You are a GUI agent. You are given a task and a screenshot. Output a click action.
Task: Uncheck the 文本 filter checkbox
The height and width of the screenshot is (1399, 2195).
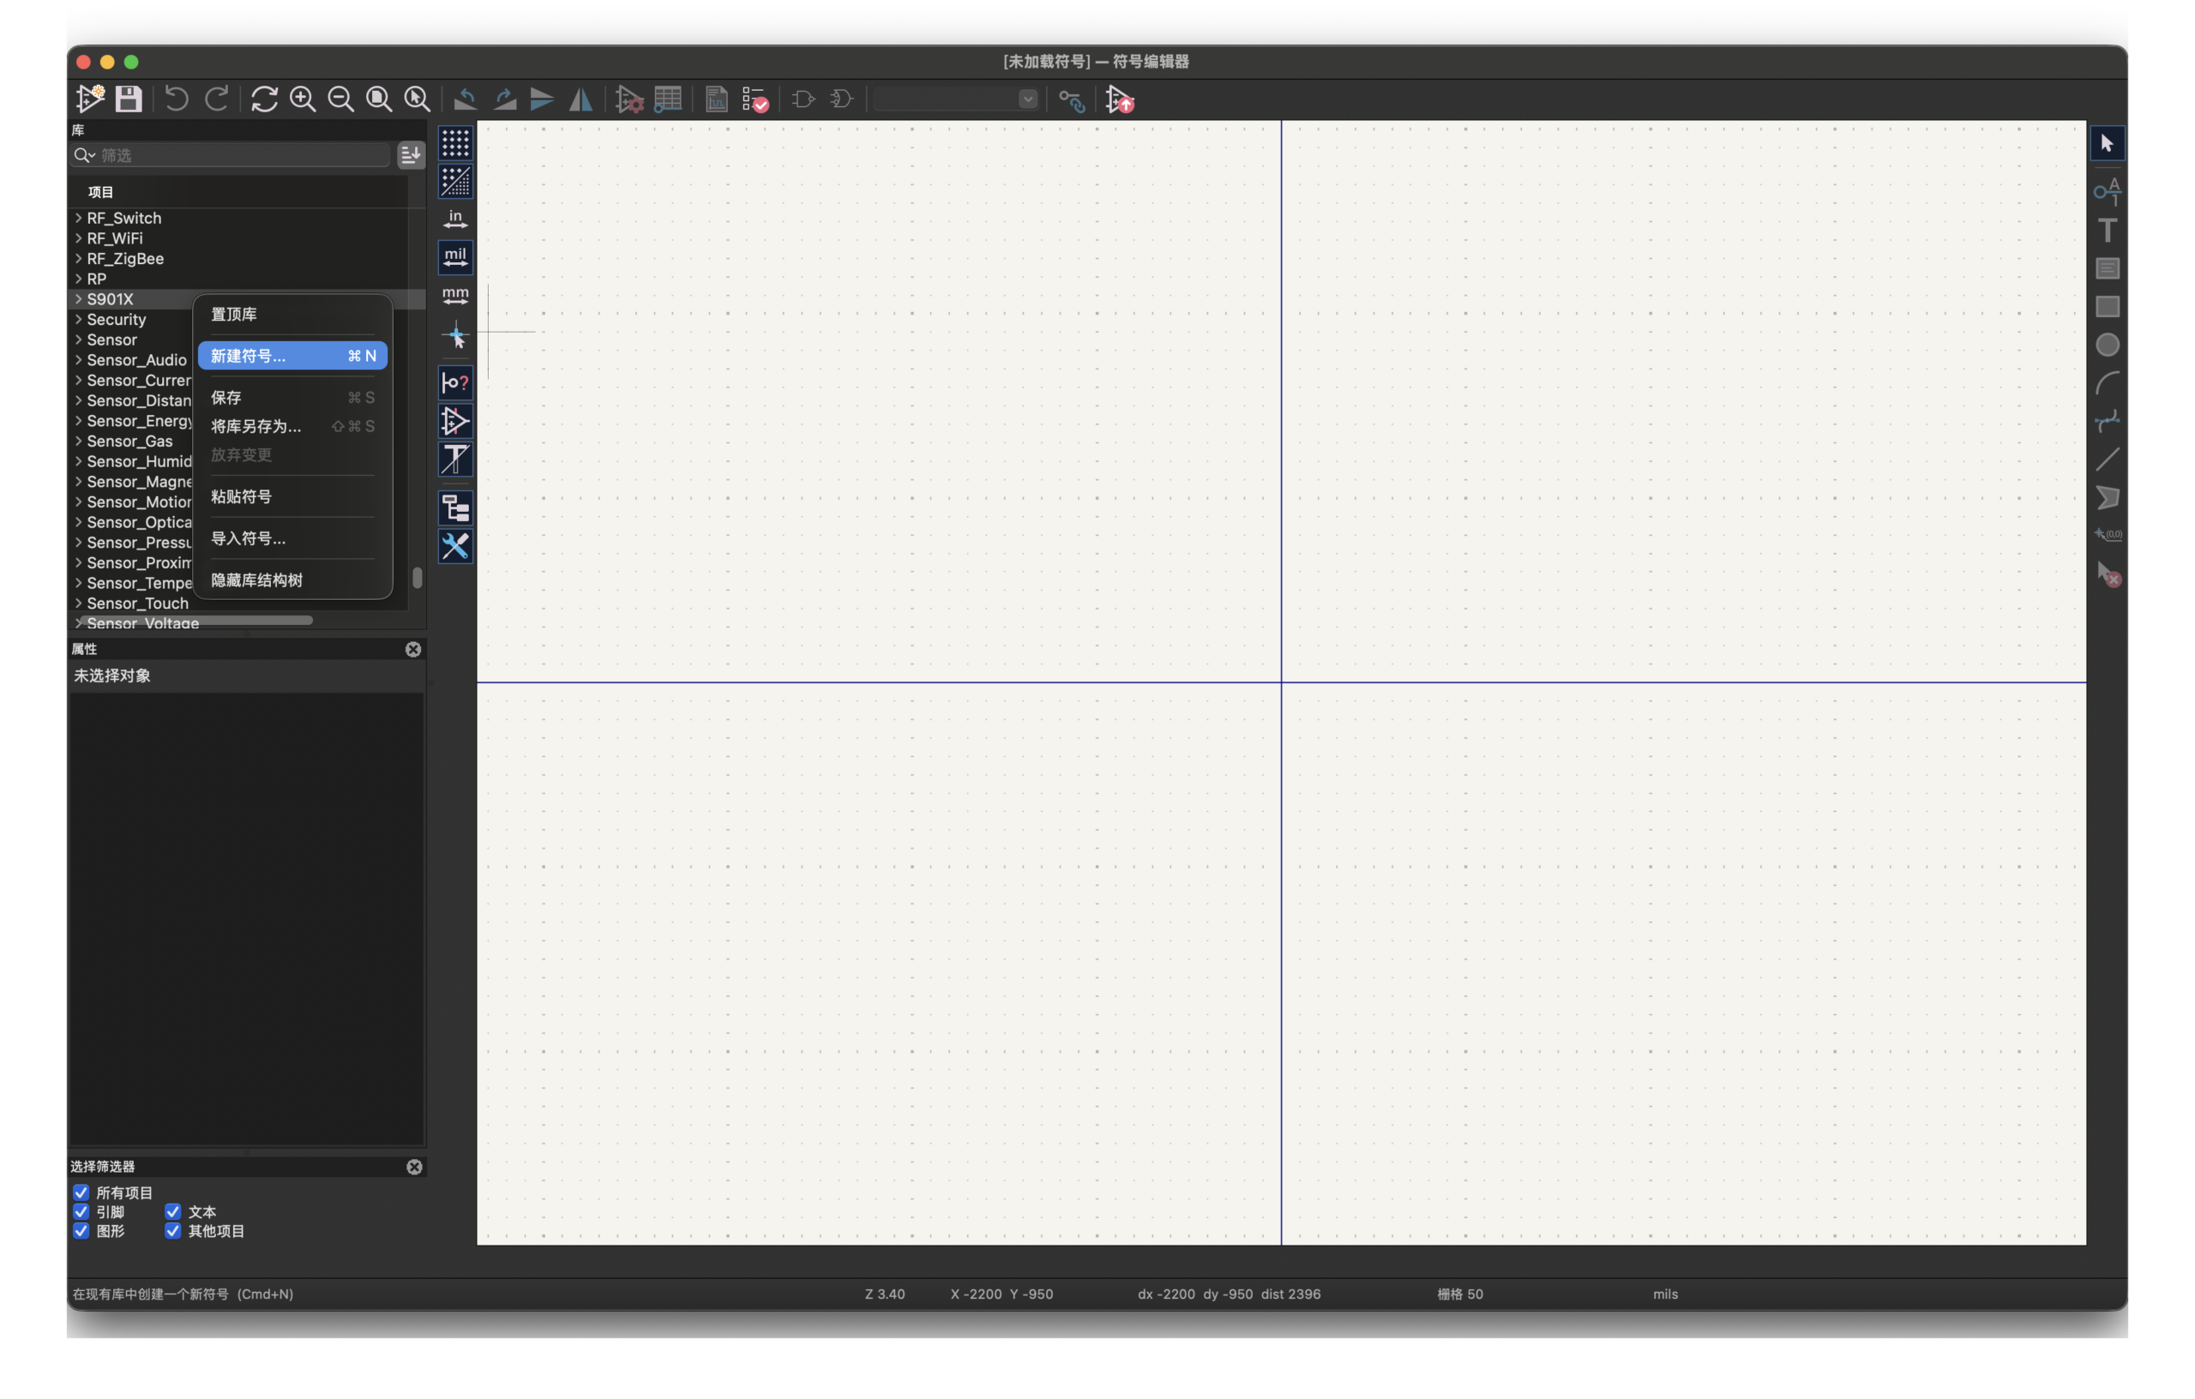[172, 1211]
